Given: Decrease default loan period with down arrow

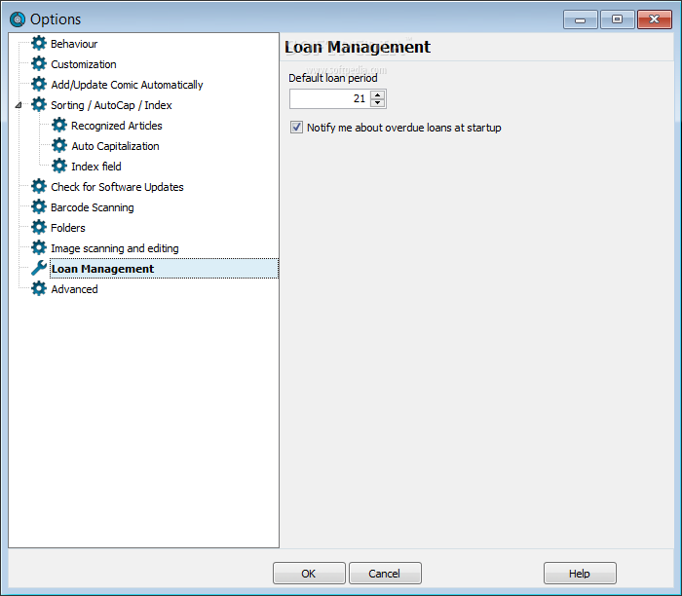Looking at the screenshot, I should point(378,103).
